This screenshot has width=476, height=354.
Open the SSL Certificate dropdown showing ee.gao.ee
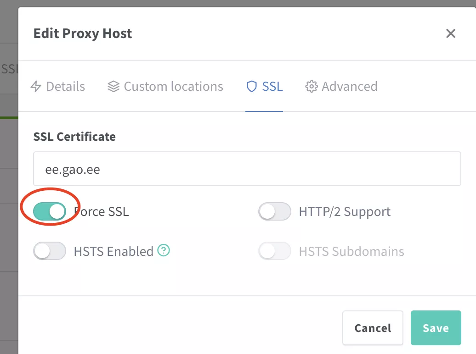(x=247, y=169)
